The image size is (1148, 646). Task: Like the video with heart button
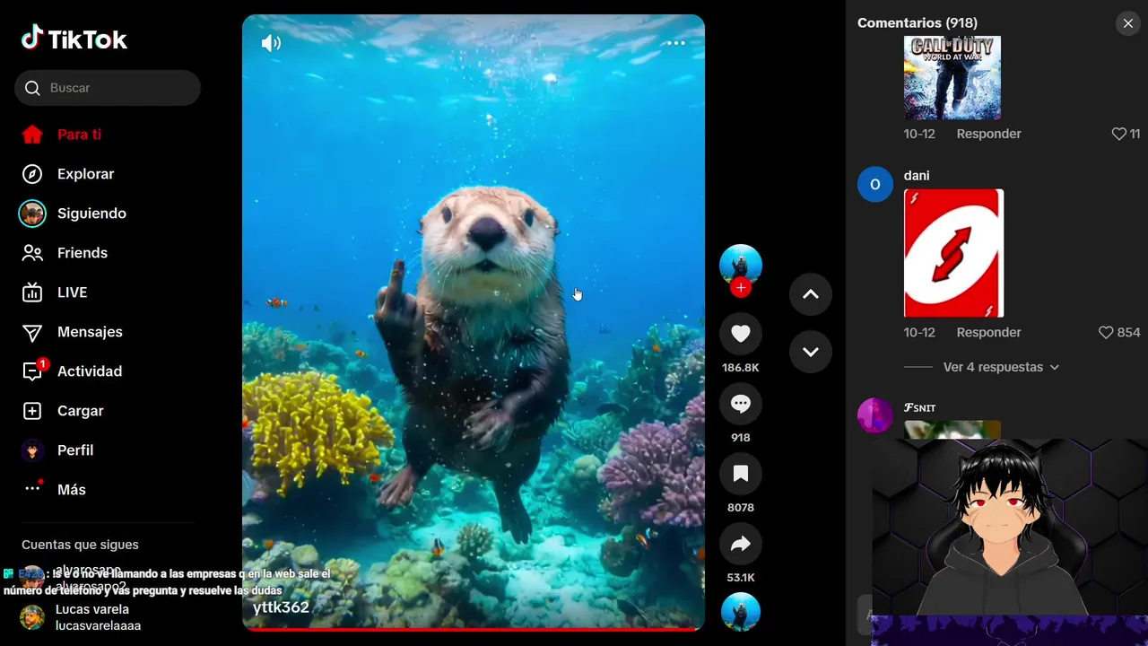click(x=741, y=334)
